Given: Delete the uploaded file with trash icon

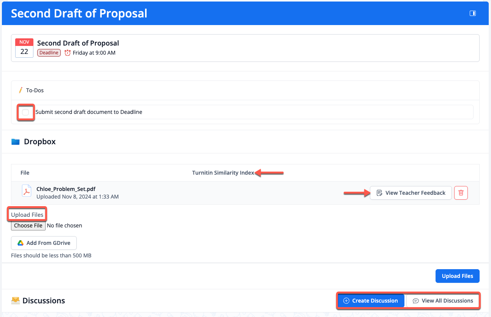Looking at the screenshot, I should [x=461, y=193].
